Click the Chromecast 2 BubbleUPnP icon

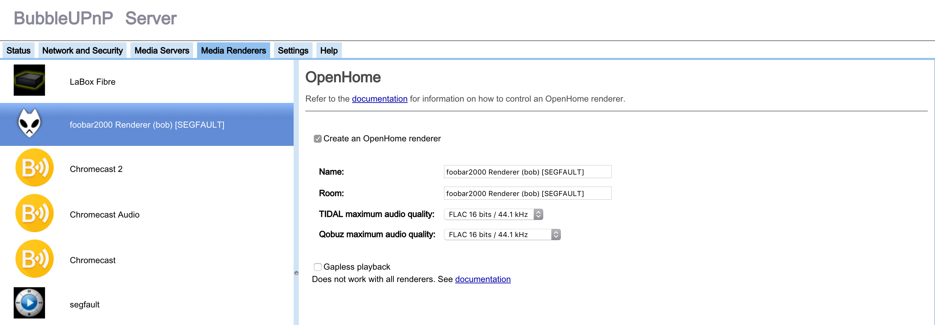(35, 167)
